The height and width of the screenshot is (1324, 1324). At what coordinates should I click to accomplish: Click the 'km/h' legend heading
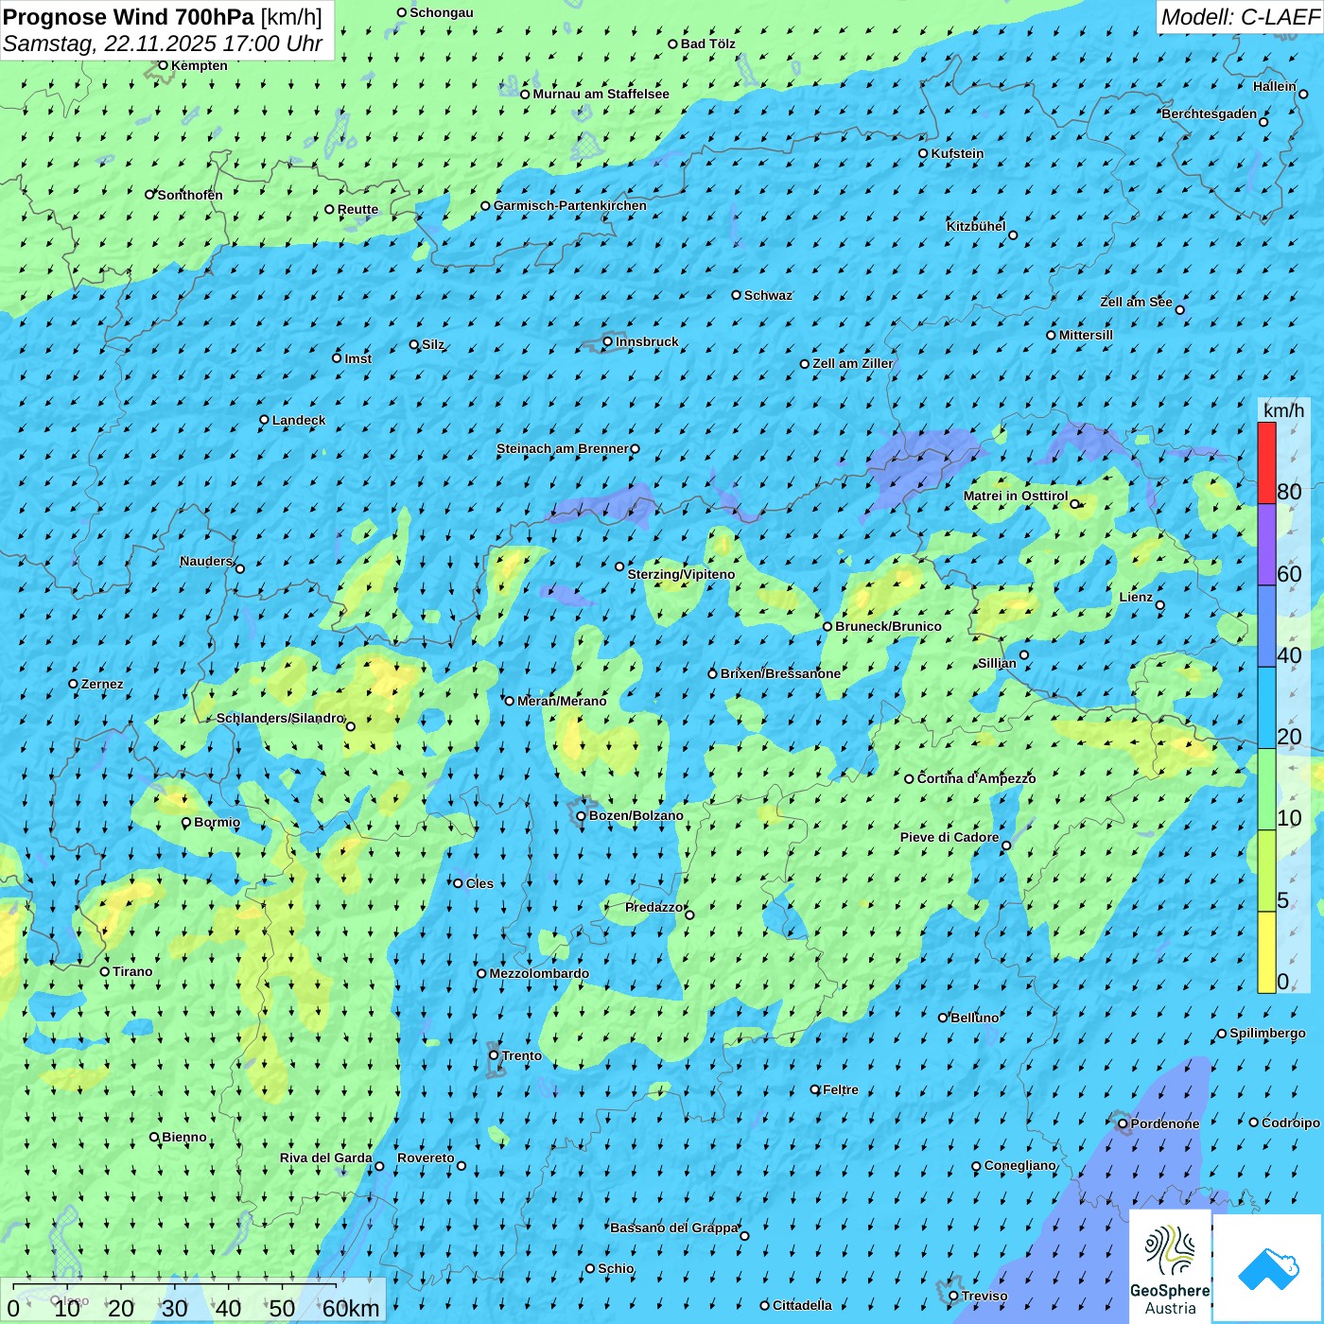pos(1284,410)
